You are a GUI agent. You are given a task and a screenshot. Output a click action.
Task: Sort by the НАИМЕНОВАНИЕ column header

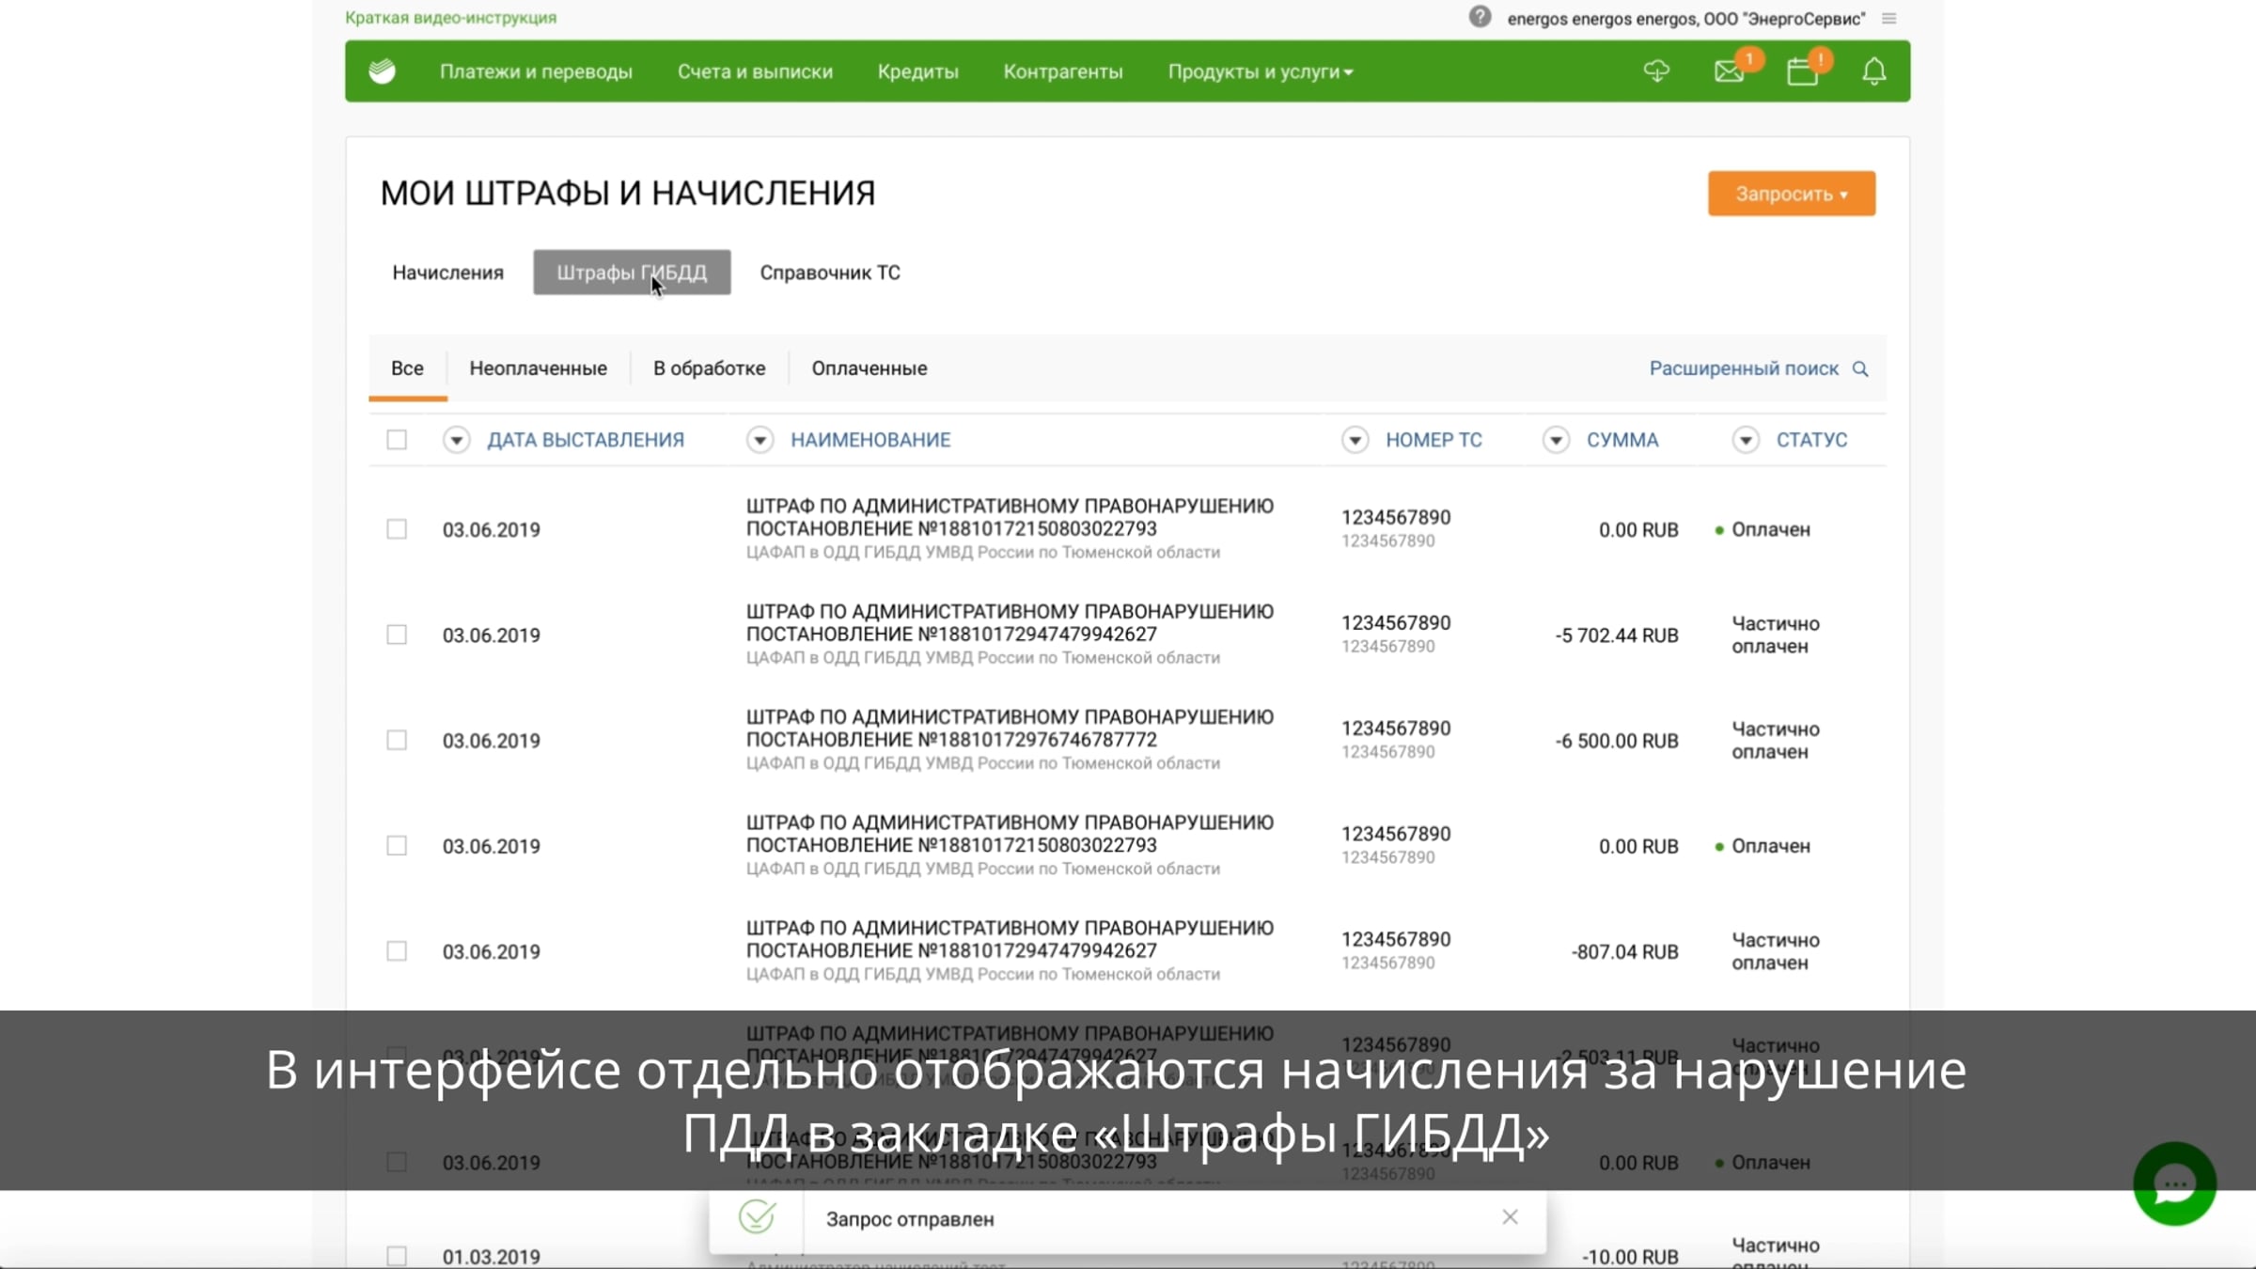click(x=870, y=440)
